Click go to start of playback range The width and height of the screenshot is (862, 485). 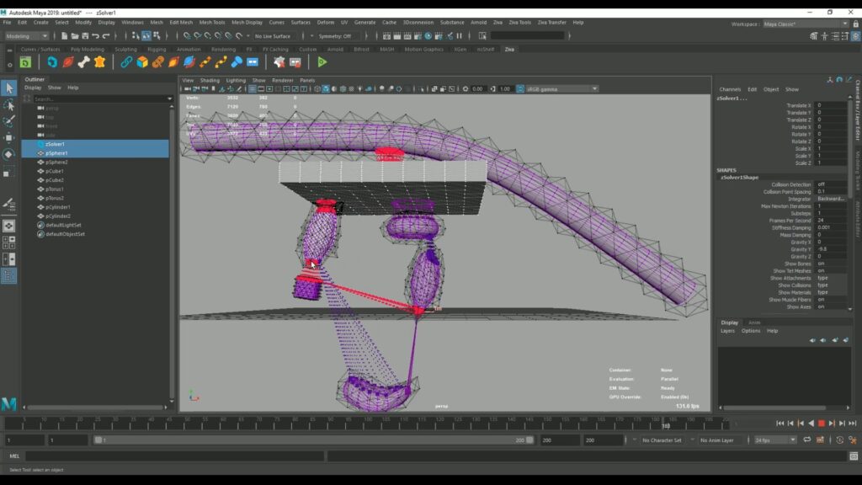tap(780, 424)
